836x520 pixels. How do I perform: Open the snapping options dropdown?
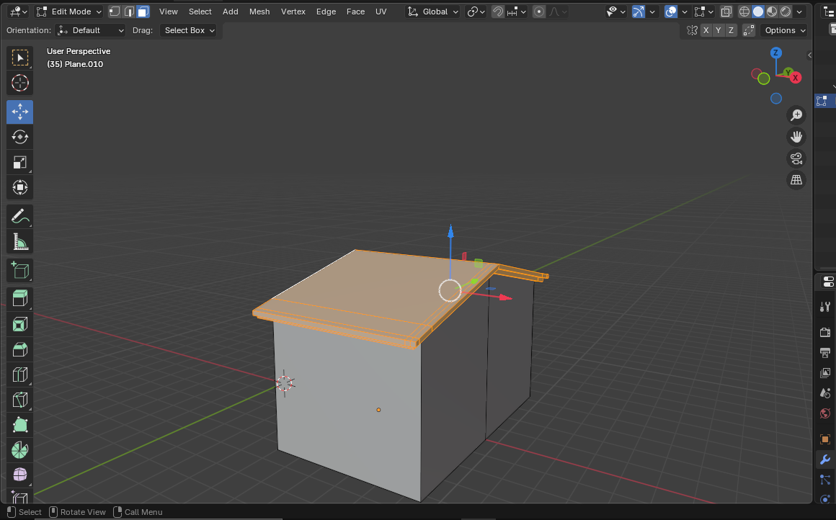point(517,12)
